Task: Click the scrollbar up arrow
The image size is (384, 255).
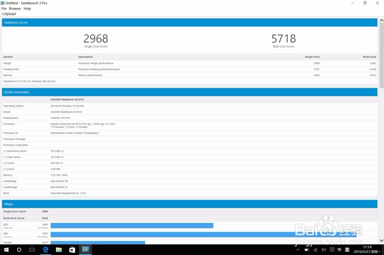Action: pyautogui.click(x=382, y=21)
